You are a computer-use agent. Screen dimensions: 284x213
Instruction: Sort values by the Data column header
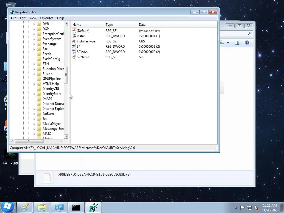(177, 25)
